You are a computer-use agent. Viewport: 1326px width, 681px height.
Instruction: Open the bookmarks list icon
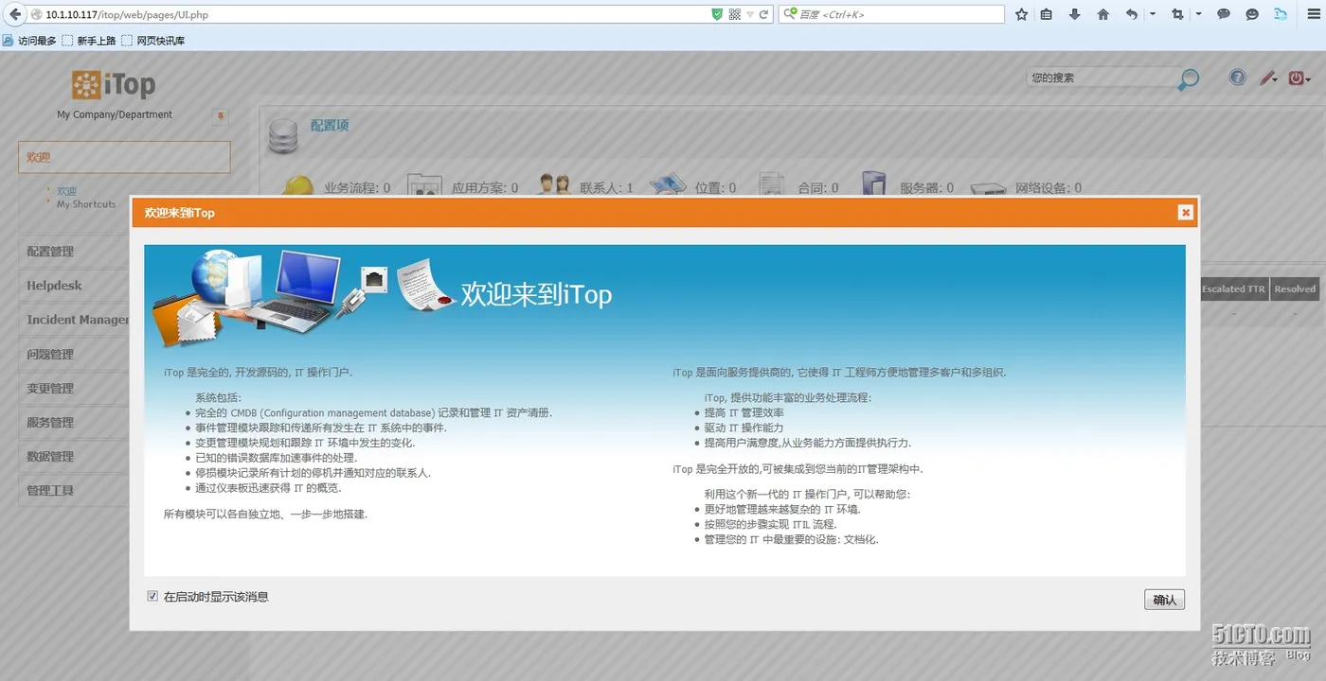1047,14
